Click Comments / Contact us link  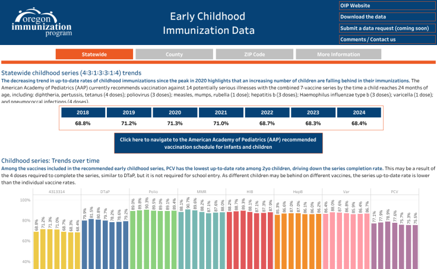point(386,40)
